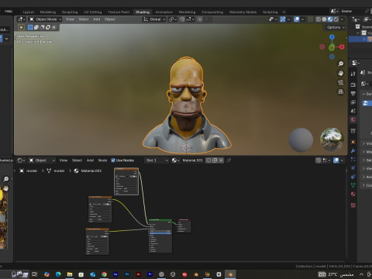Select the Tweak tool icon in viewport header

pos(22,27)
